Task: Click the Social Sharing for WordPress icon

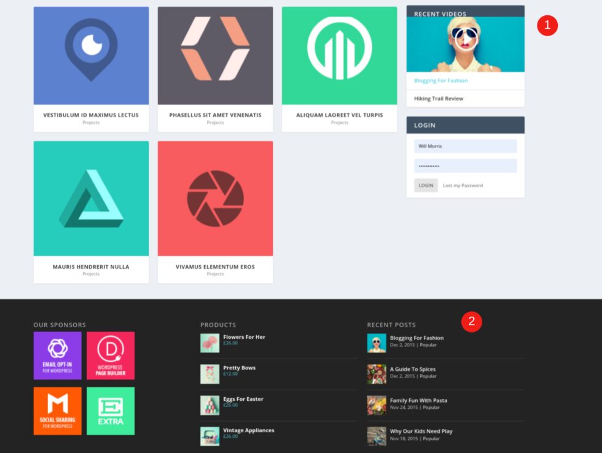Action: (x=57, y=410)
